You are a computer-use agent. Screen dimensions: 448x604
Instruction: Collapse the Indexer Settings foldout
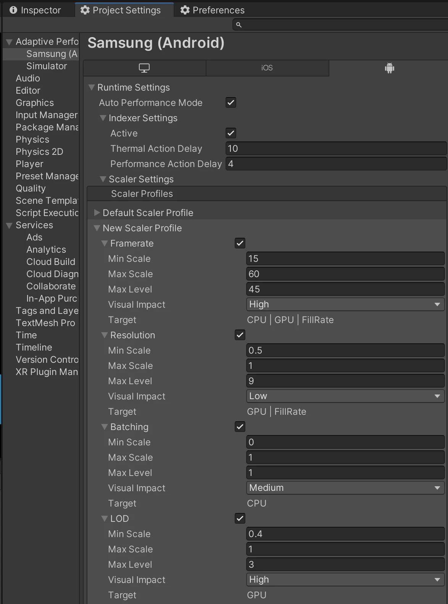point(103,118)
